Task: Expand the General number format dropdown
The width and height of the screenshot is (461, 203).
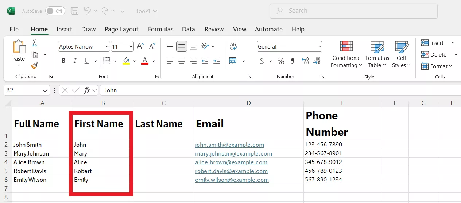Action: point(319,47)
